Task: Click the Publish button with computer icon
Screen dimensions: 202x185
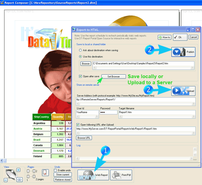Action: (183, 52)
